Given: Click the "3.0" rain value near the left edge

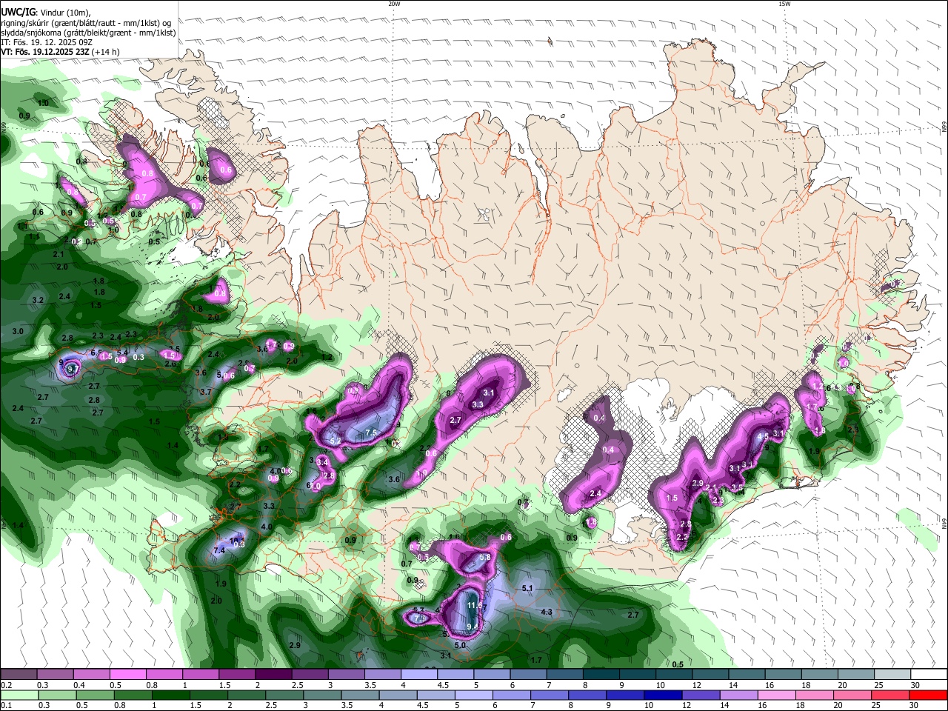Looking at the screenshot, I should point(18,332).
